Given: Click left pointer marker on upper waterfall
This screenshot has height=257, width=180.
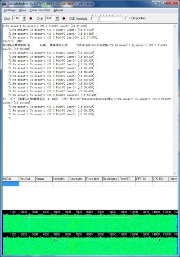Looking at the screenshot, I should pos(26,217).
